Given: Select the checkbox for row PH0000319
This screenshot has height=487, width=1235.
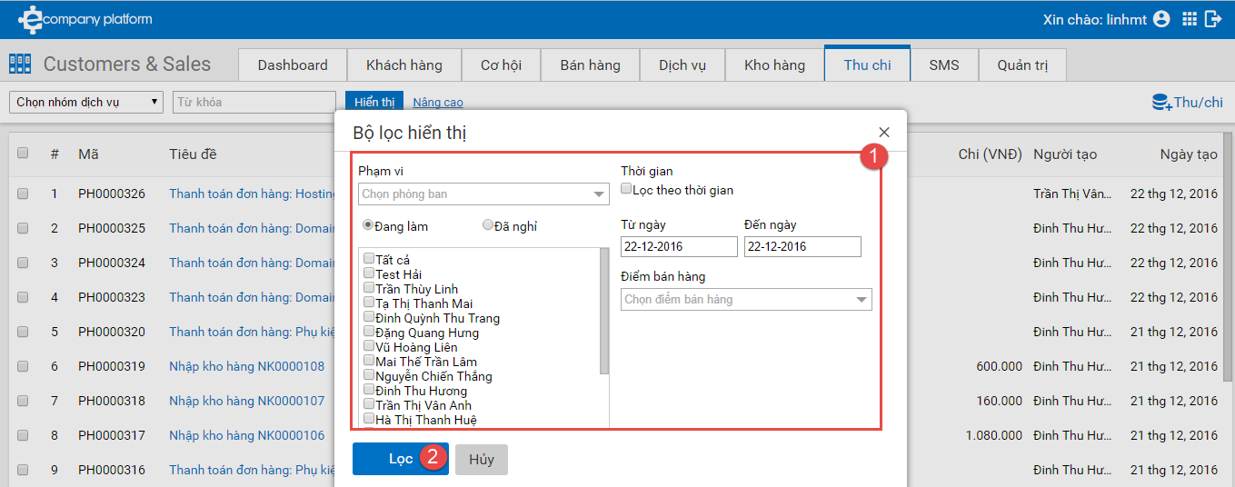Looking at the screenshot, I should (23, 366).
